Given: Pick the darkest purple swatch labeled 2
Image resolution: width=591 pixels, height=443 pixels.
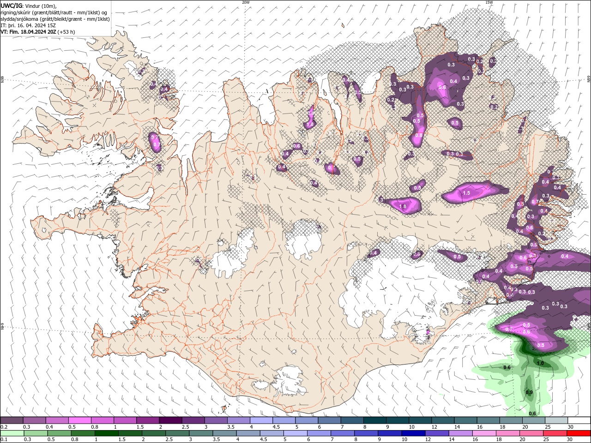Looking at the screenshot, I should 170,420.
